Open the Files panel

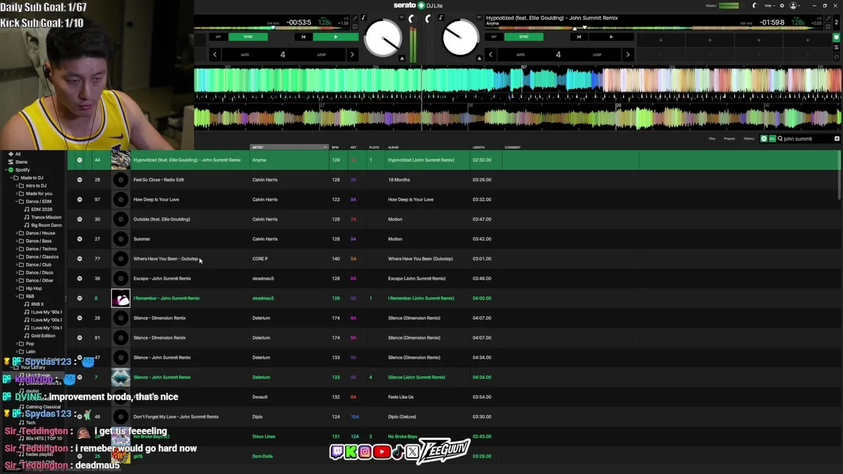click(712, 139)
